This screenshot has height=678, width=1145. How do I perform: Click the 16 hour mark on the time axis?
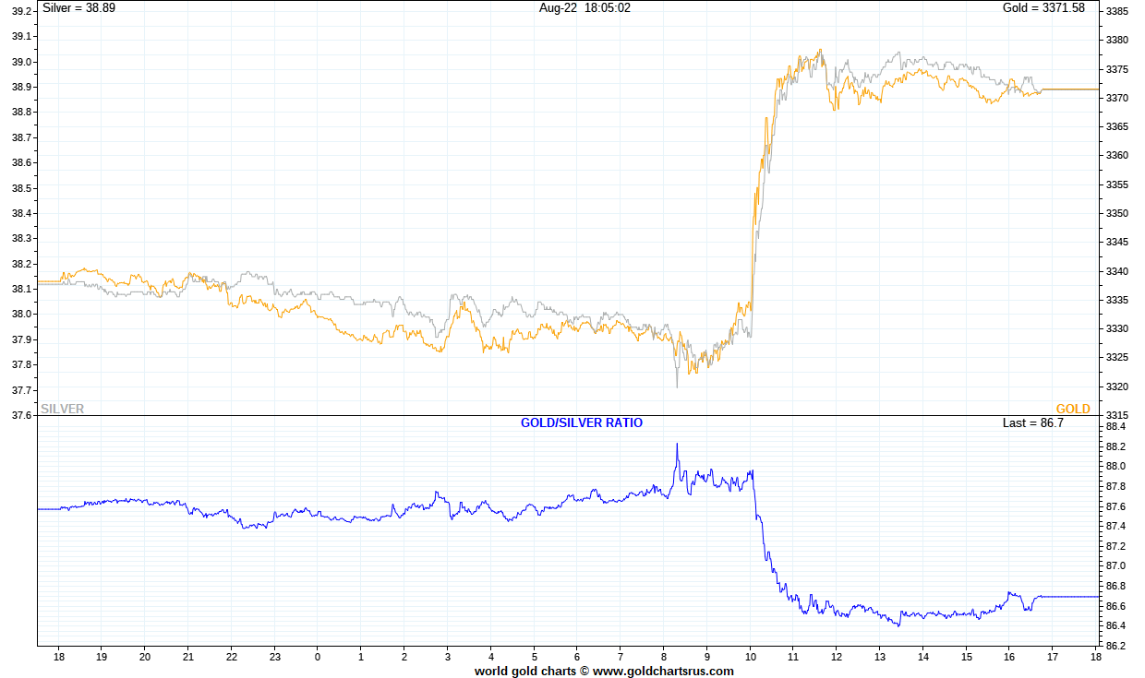pos(1009,657)
